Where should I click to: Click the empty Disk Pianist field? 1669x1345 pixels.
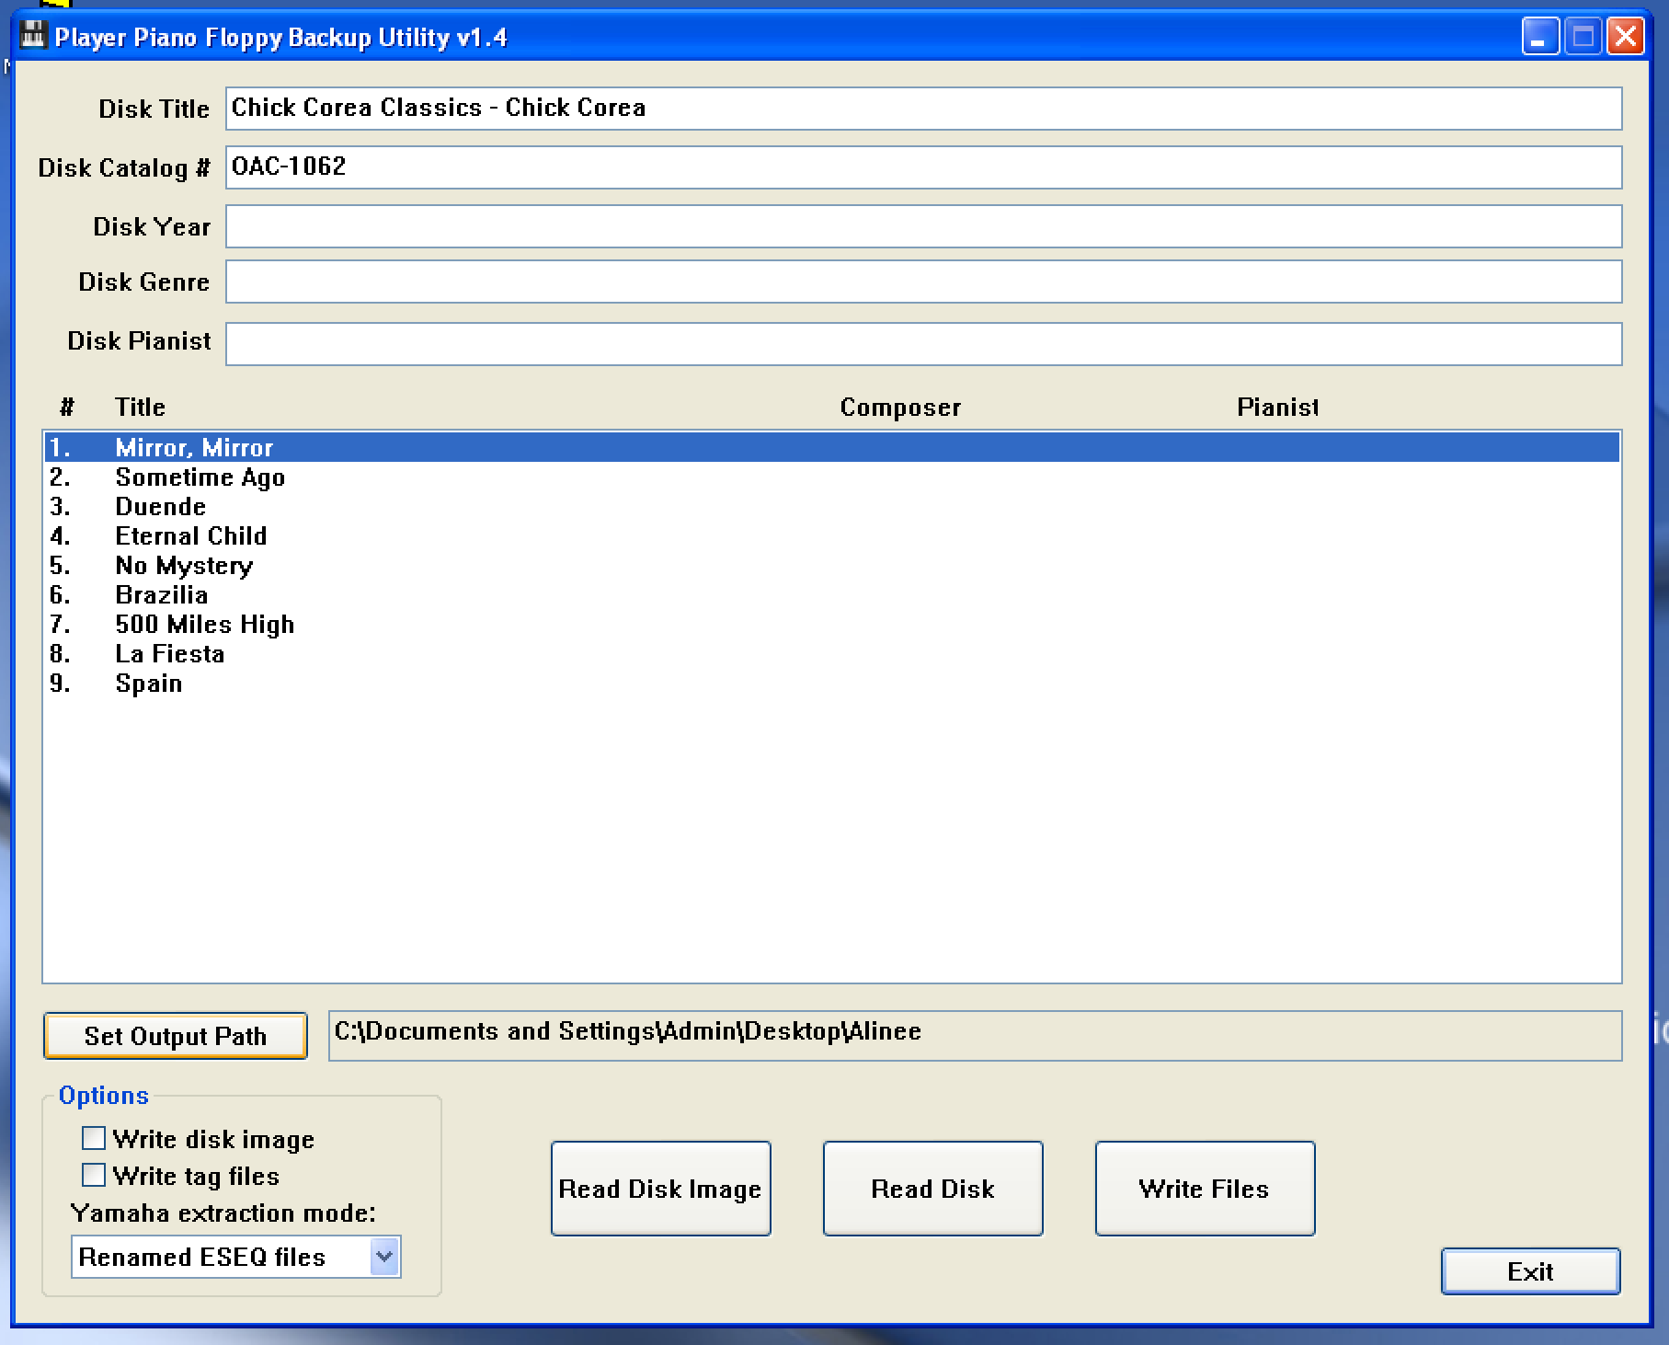tap(923, 344)
